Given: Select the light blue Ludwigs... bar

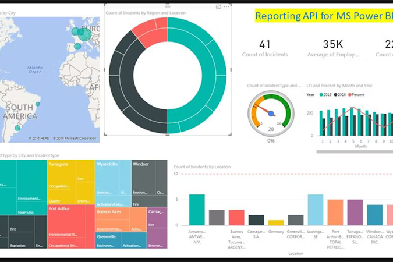Looking at the screenshot, I should tap(316, 210).
